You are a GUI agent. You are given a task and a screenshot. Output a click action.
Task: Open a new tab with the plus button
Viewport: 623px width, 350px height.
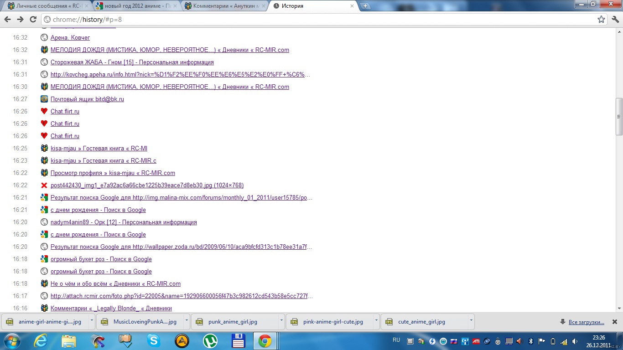pyautogui.click(x=366, y=6)
